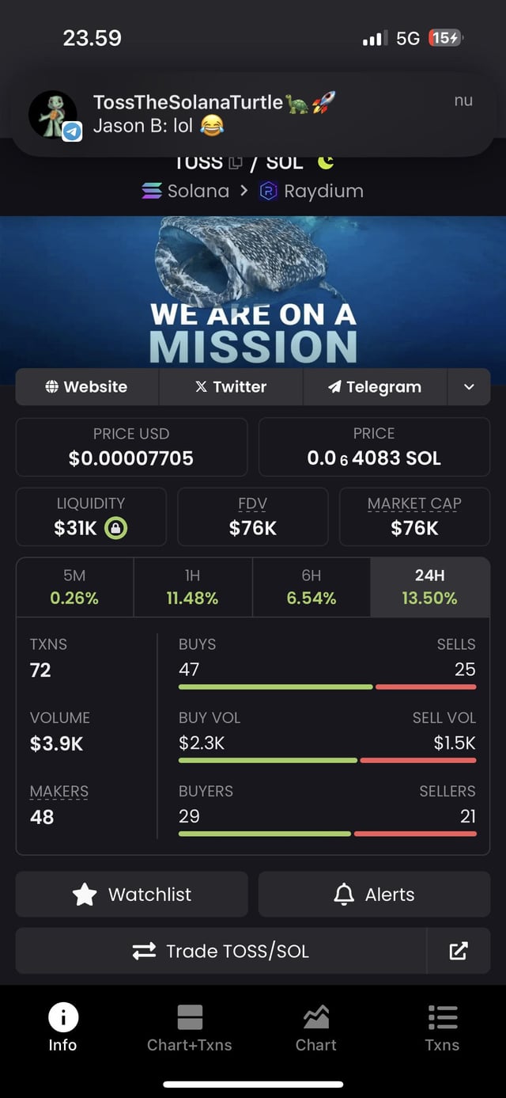
Task: Copy TOSS token address icon
Action: 236,163
